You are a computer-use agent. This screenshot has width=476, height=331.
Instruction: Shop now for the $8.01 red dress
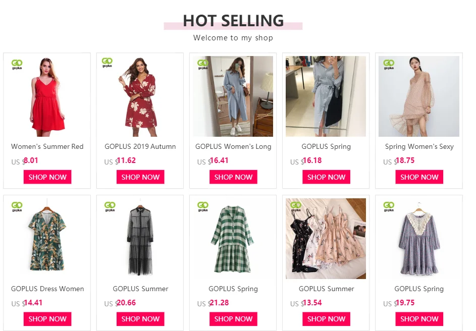47,177
